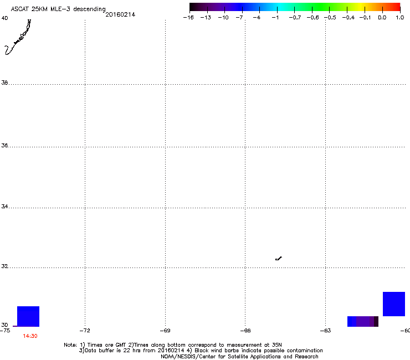Click the colorbar label -13
The height and width of the screenshot is (360, 410).
(206, 18)
